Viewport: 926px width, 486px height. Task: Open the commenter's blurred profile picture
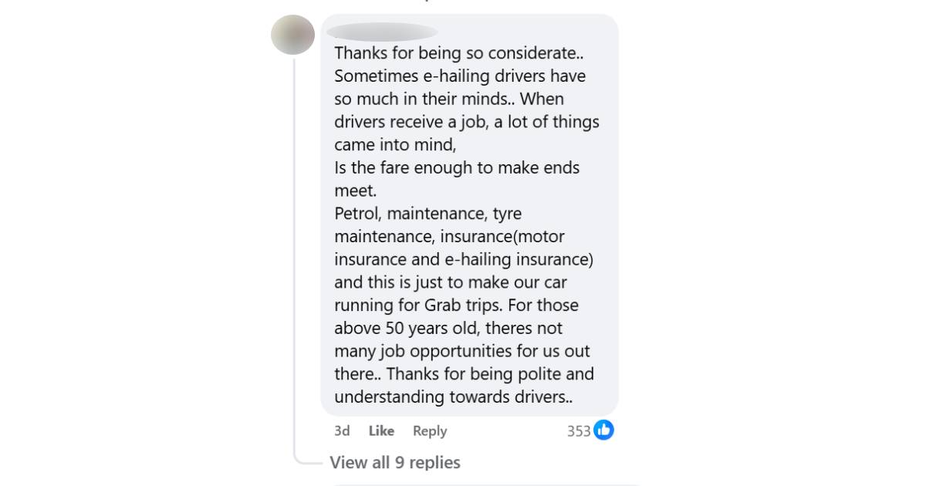[x=293, y=35]
